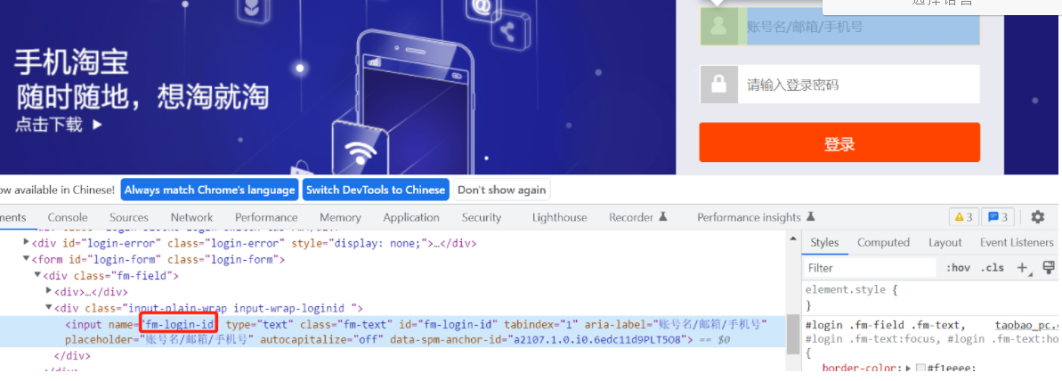Collapse the fm-field div node
Screen dimensions: 1062x381
(x=38, y=275)
